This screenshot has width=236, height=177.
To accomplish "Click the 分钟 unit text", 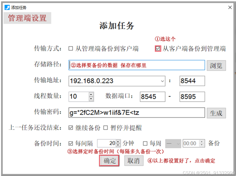I will [x=128, y=143].
